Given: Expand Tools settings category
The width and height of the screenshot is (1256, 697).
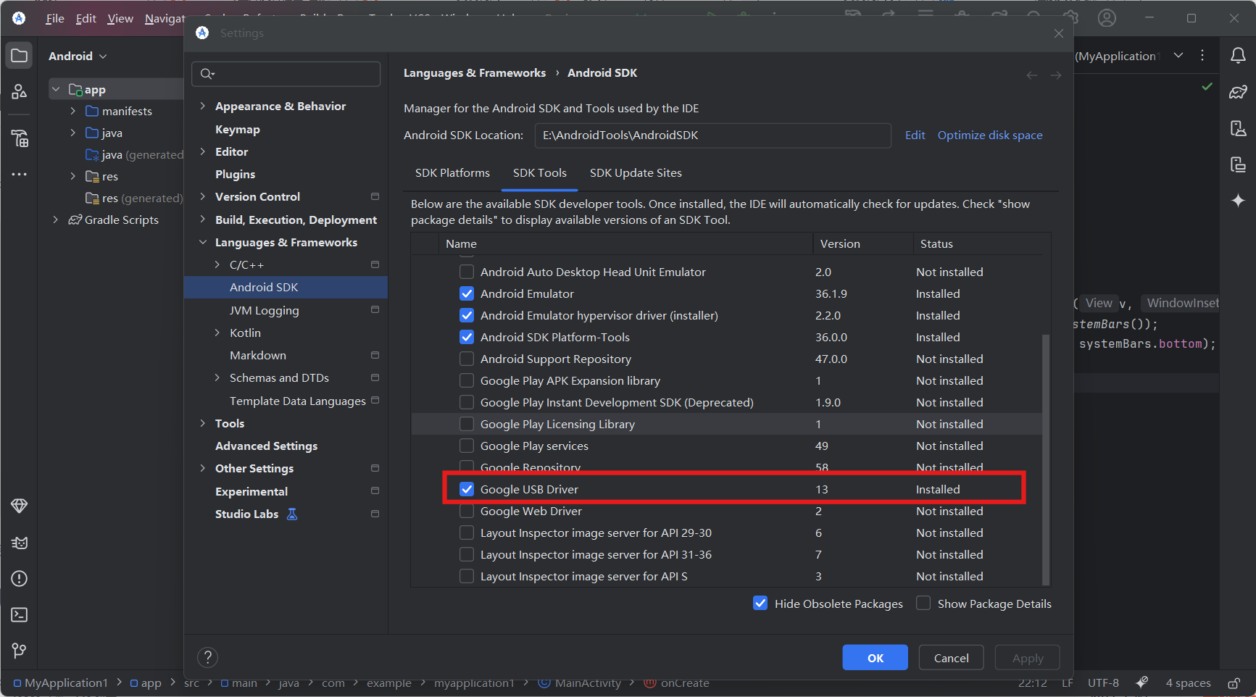Looking at the screenshot, I should coord(202,423).
